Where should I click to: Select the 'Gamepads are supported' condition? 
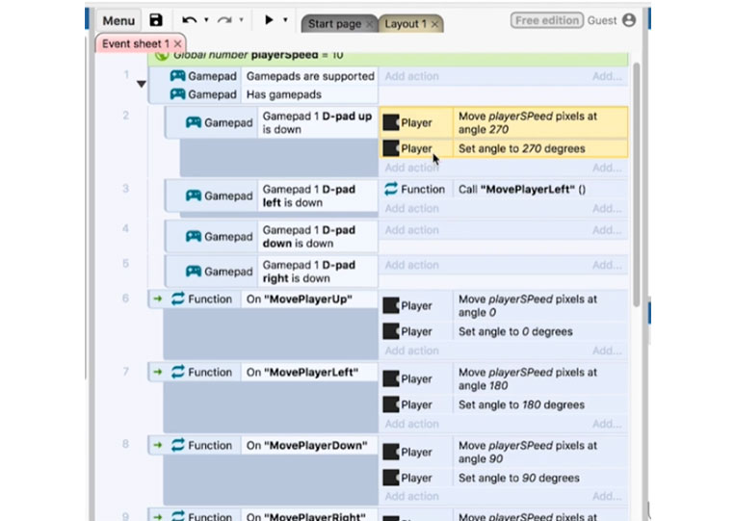(310, 76)
